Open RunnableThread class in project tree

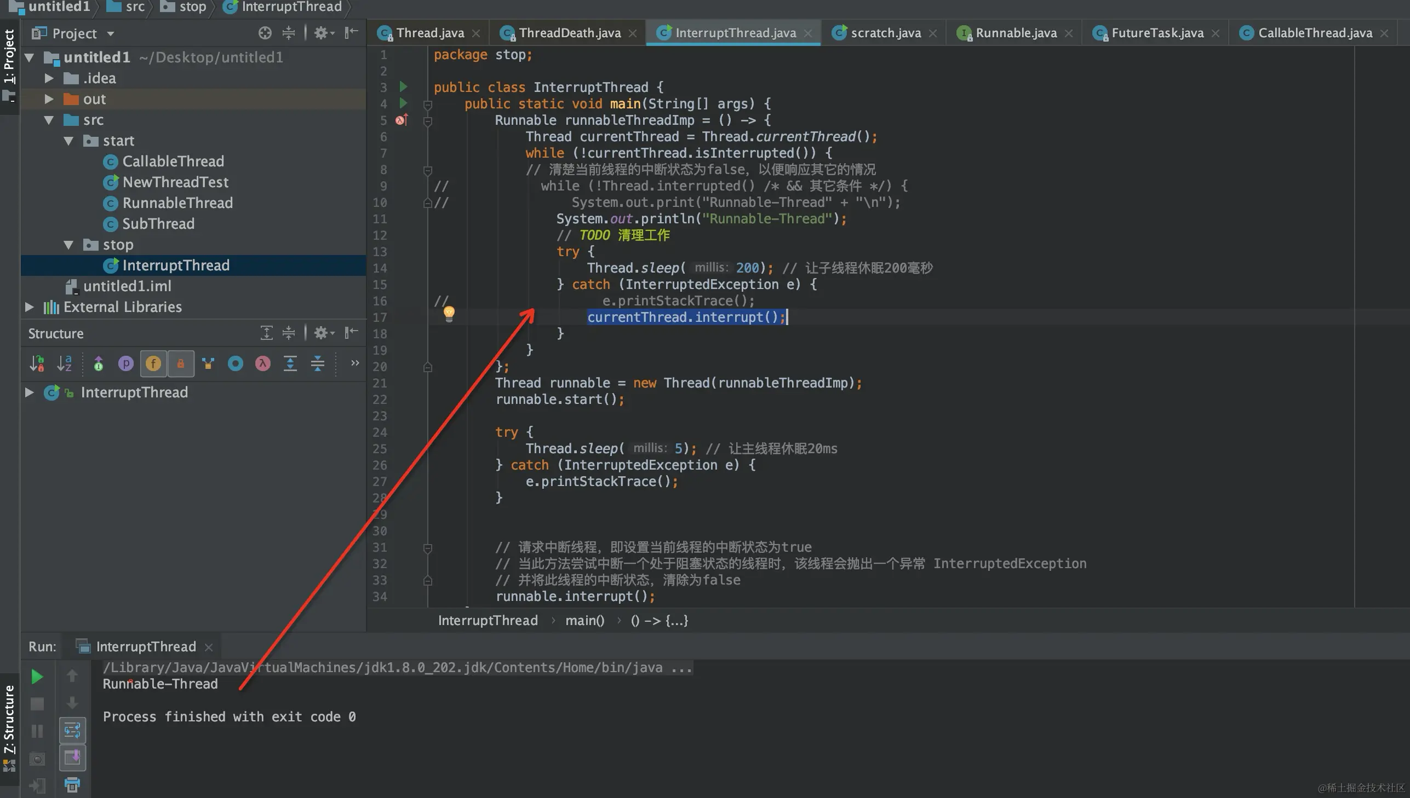(176, 203)
